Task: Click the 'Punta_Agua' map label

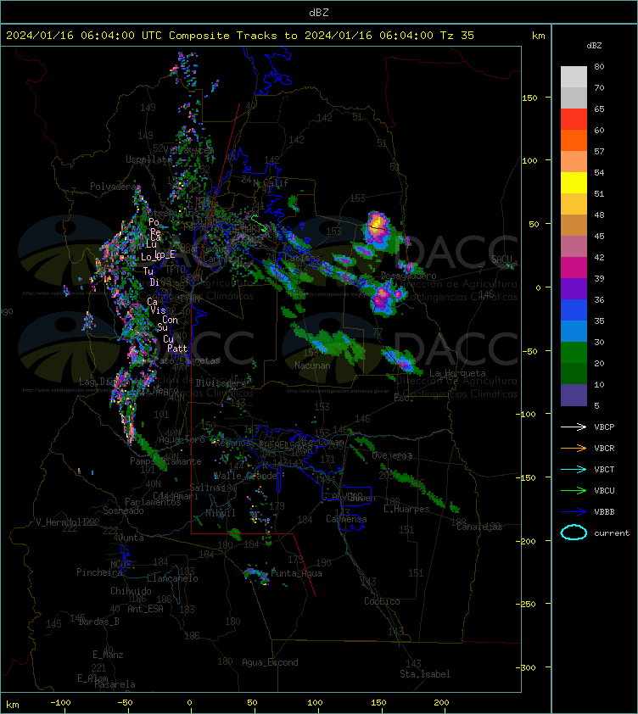Action: [x=296, y=573]
